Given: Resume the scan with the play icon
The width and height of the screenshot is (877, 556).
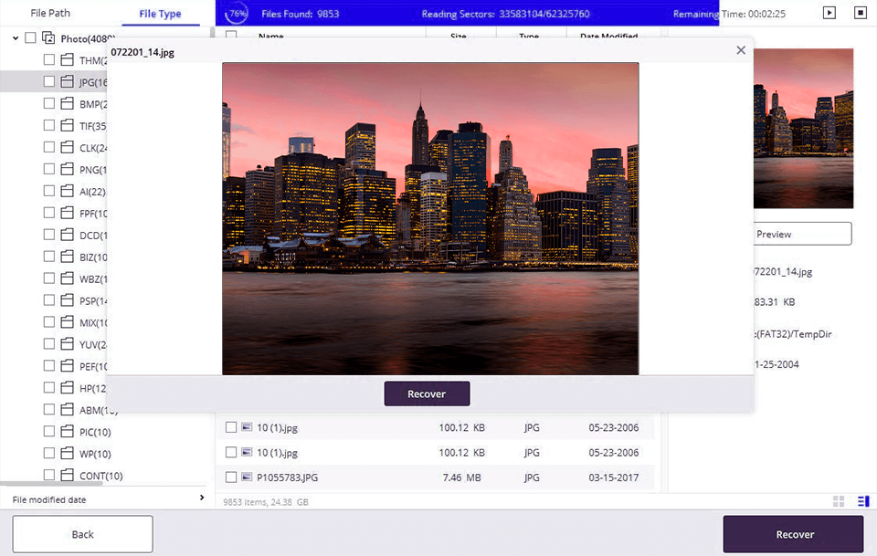Looking at the screenshot, I should coord(829,13).
